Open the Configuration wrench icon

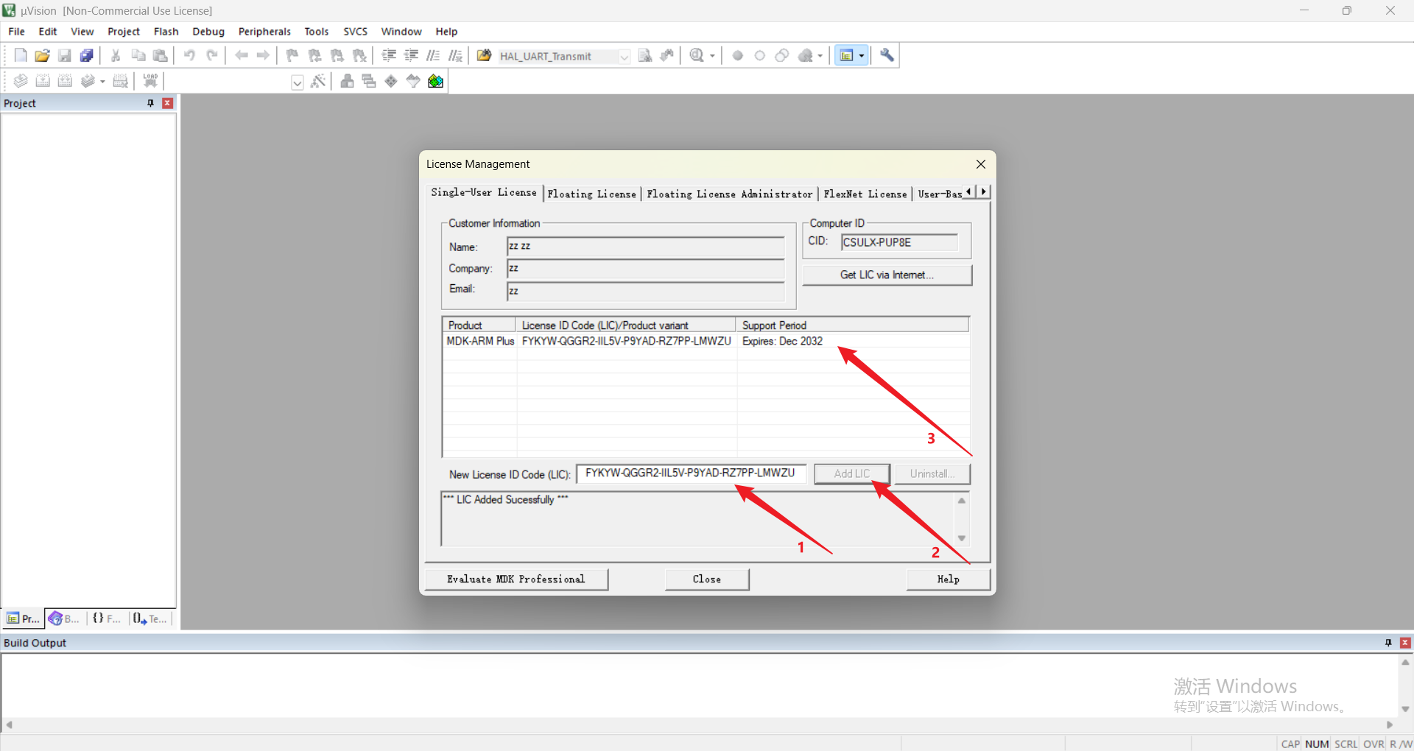click(887, 55)
